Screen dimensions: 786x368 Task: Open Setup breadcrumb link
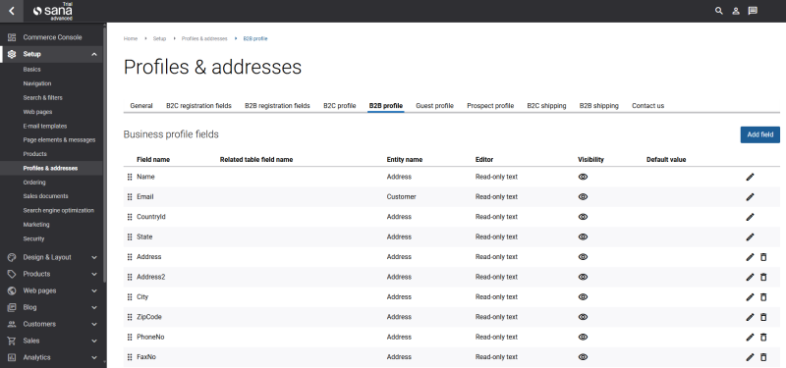click(159, 38)
